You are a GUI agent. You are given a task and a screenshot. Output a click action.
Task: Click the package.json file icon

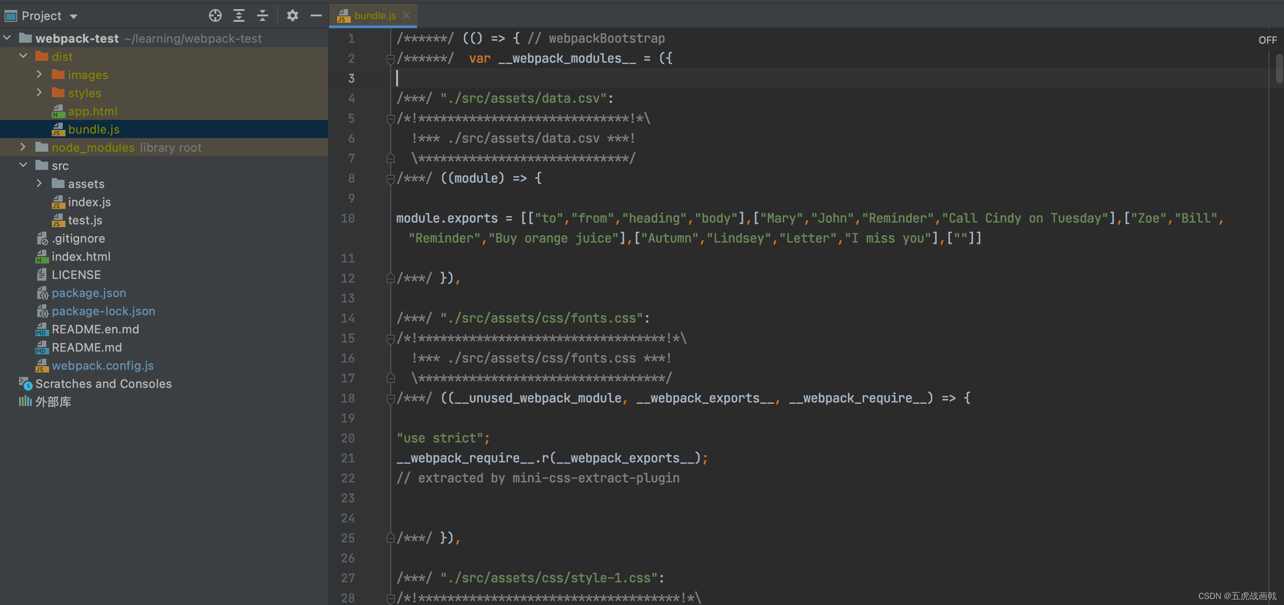pos(42,293)
